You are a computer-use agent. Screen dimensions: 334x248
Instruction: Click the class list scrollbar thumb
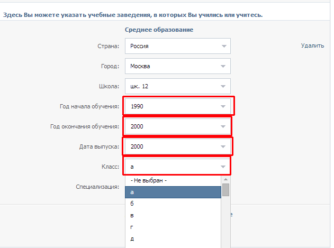[226, 190]
